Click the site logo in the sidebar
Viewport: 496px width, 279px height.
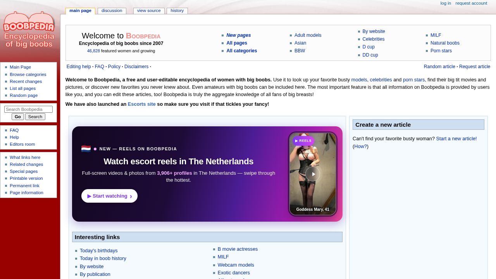(x=29, y=30)
